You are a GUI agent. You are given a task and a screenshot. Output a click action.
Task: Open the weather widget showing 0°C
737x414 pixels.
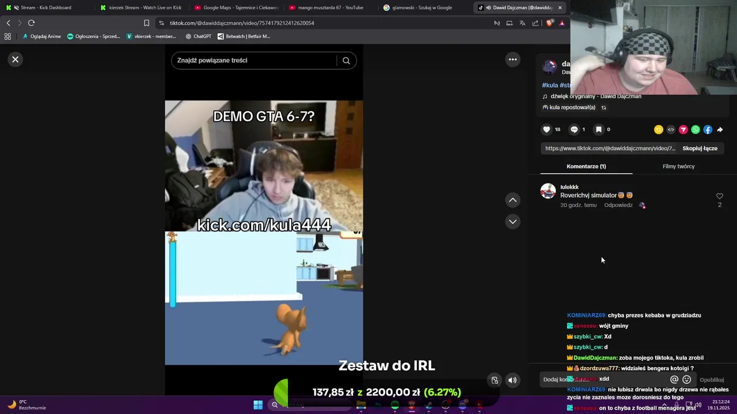coord(26,405)
